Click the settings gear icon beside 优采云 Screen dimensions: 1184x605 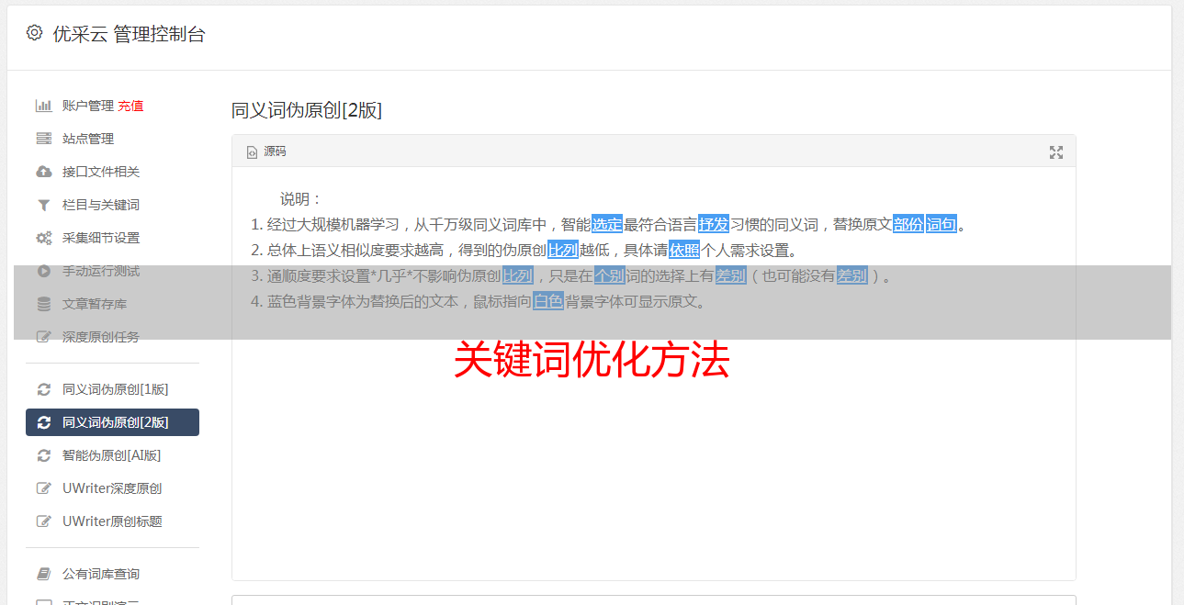pos(34,34)
